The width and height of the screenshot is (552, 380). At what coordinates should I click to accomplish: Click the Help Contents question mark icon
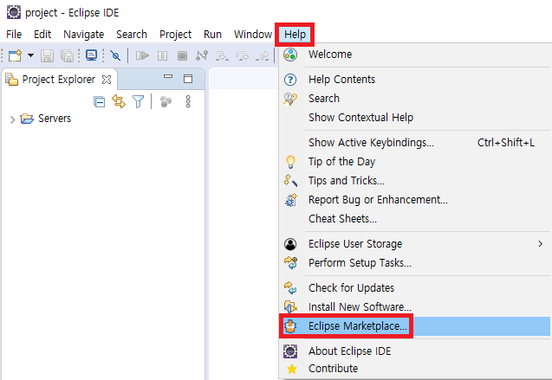(290, 80)
